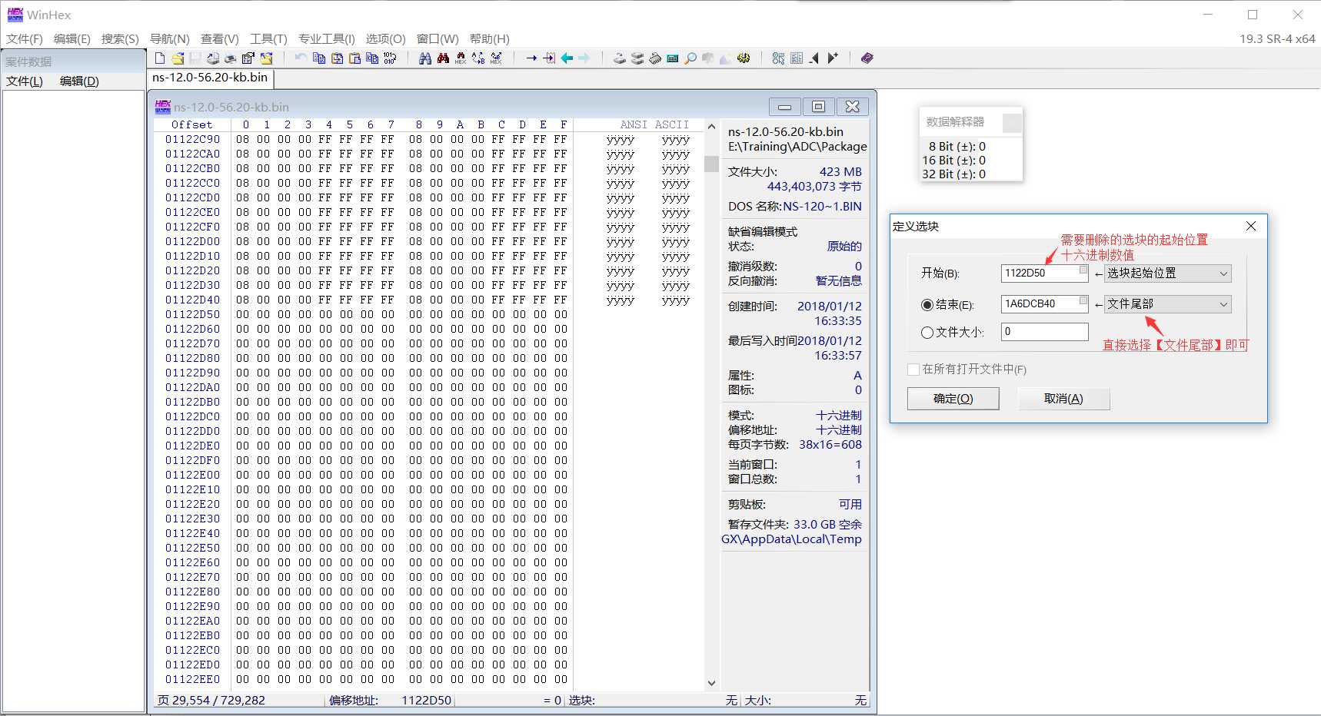The height and width of the screenshot is (716, 1321).
Task: Click the yellow gear Options icon
Action: (x=743, y=58)
